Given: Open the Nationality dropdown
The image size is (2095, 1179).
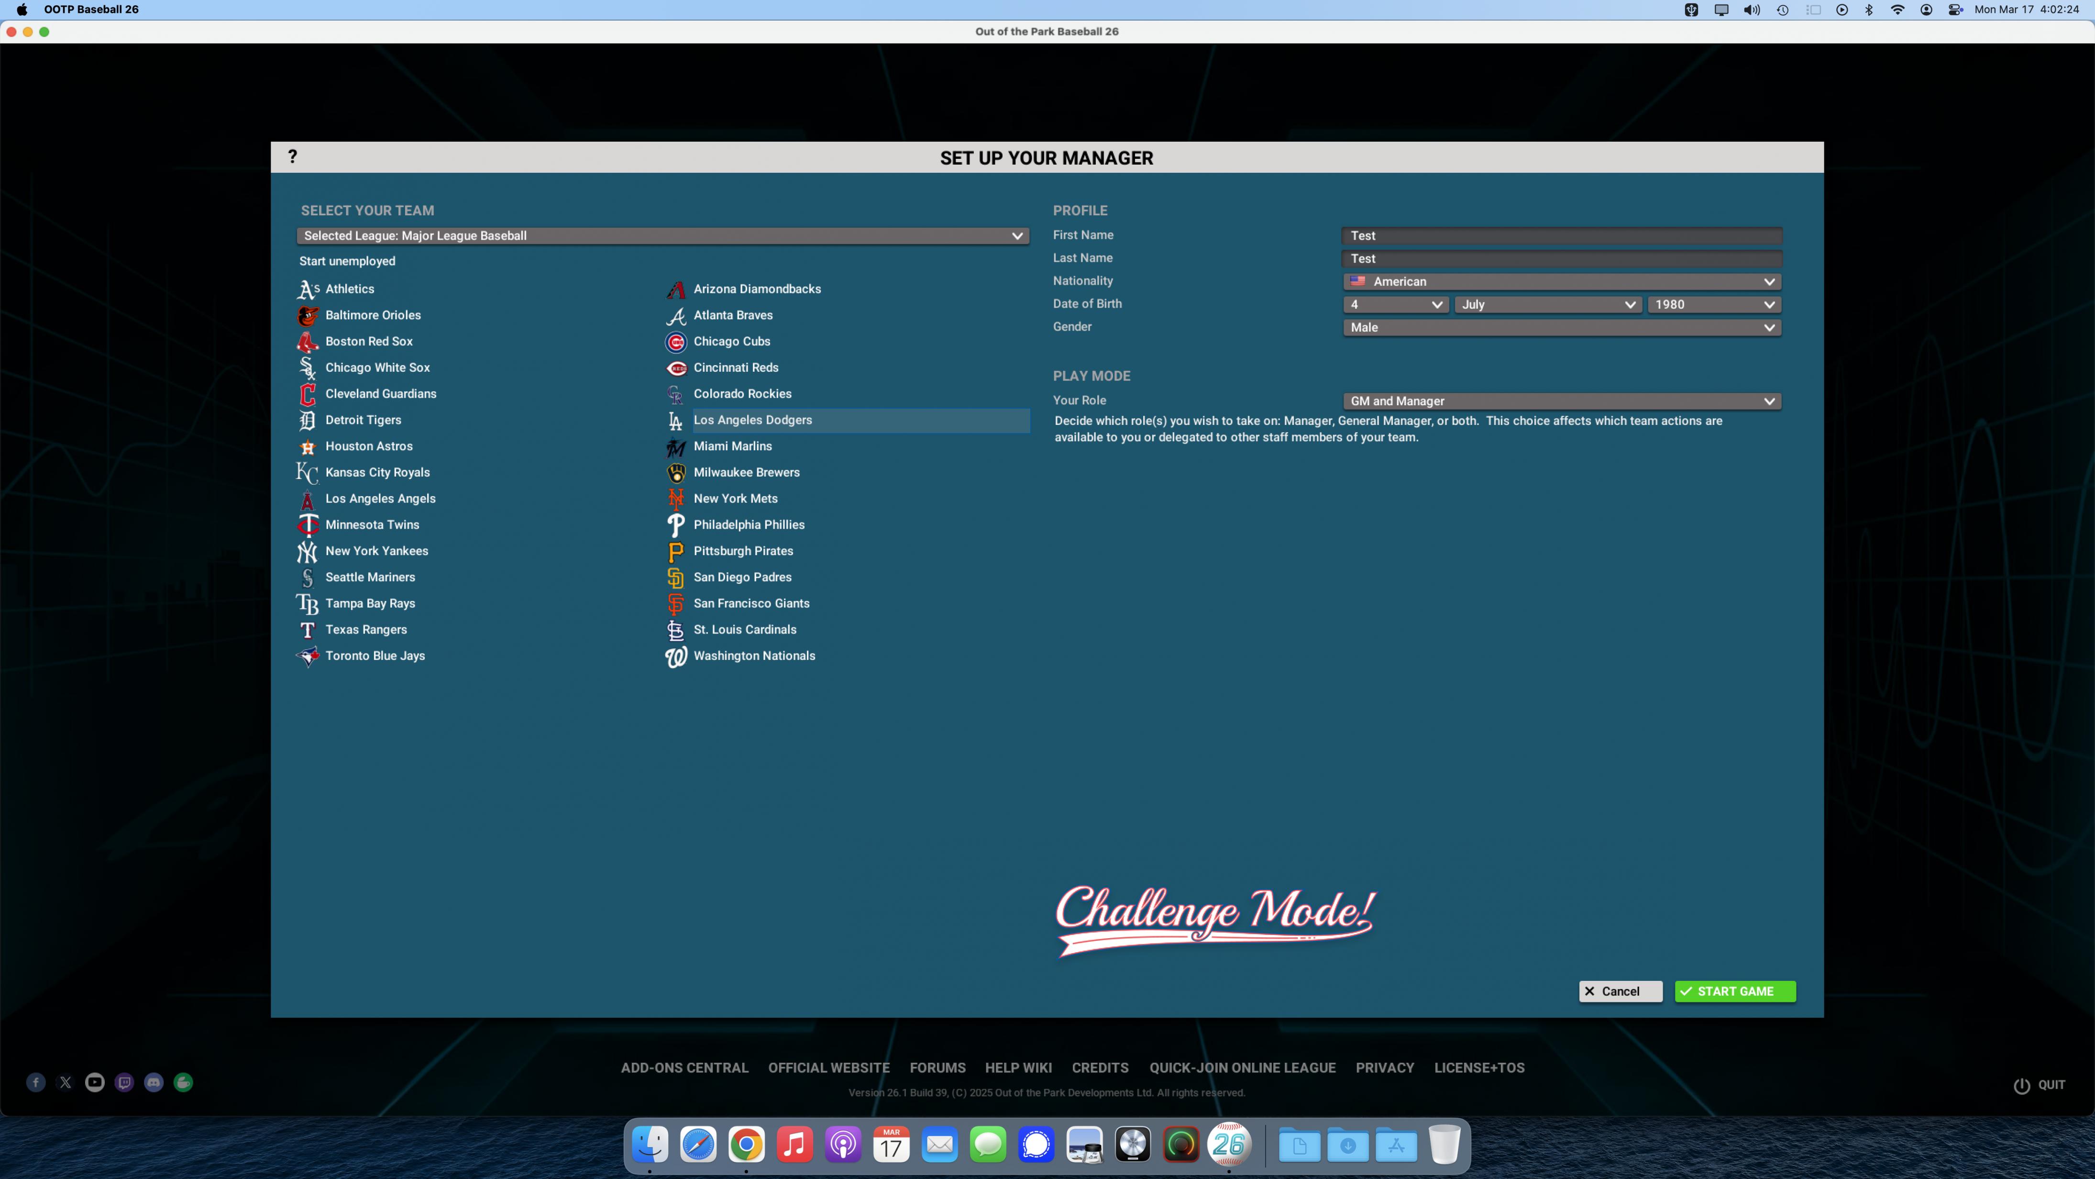Looking at the screenshot, I should [1562, 281].
